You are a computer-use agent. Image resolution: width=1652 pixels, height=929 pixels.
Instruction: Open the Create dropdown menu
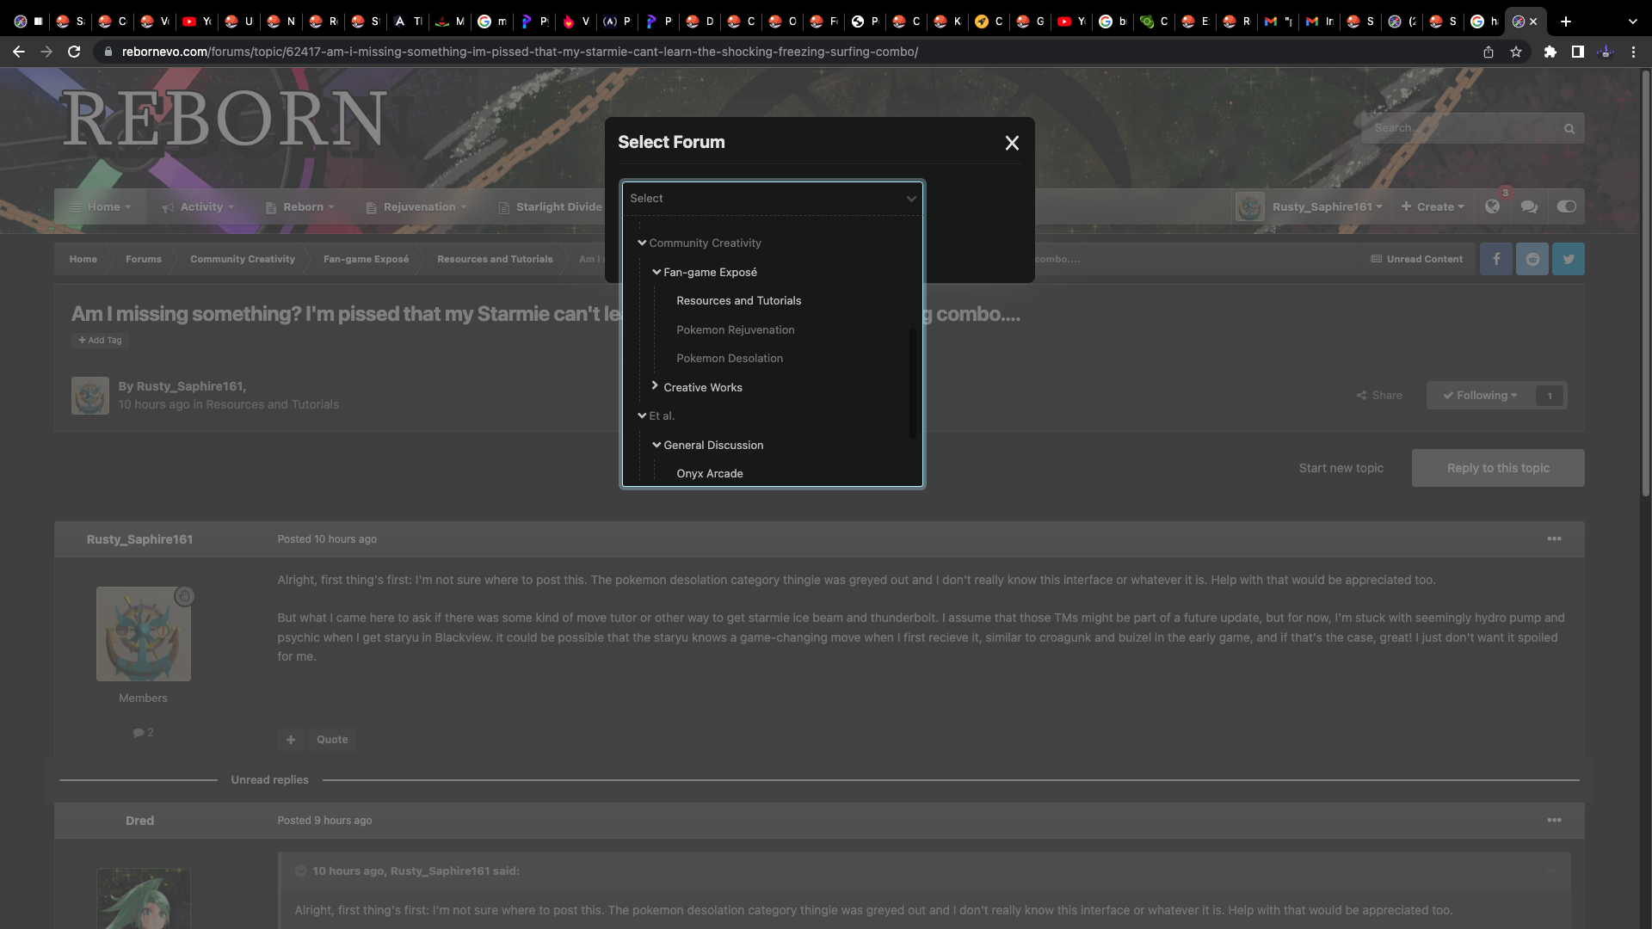click(1433, 207)
